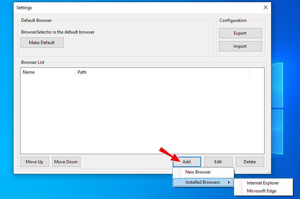Sort list by Path column header
300x199 pixels.
pos(162,72)
